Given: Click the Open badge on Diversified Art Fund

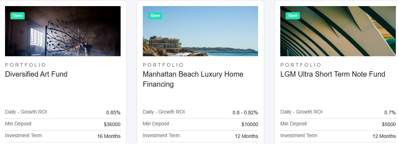Looking at the screenshot, I should click(x=18, y=16).
